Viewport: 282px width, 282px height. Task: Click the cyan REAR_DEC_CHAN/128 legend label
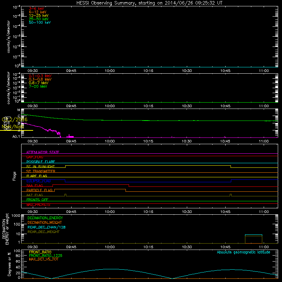(x=47, y=227)
